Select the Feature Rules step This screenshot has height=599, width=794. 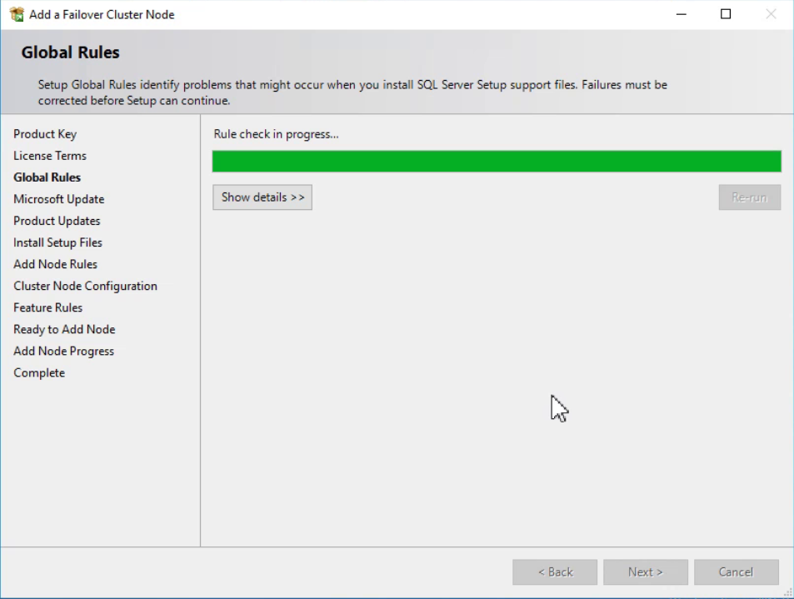click(x=48, y=308)
